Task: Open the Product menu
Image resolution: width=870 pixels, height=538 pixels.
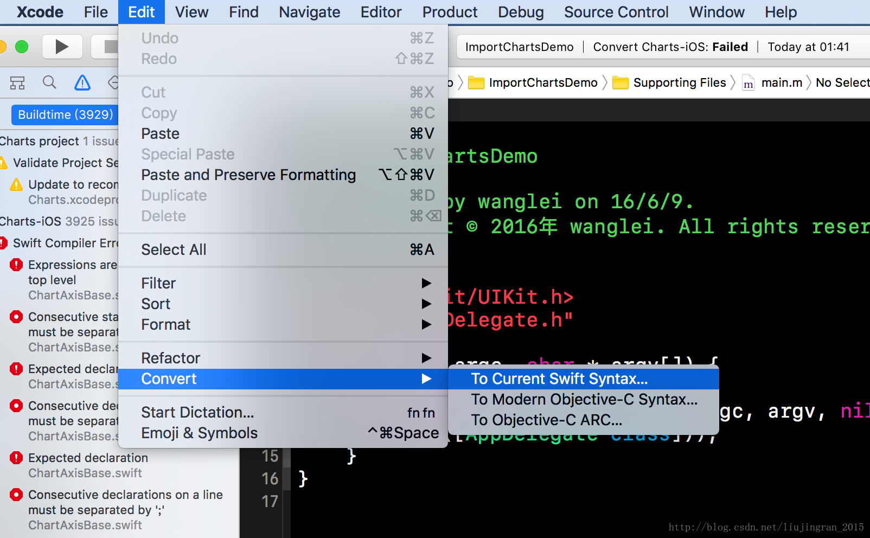Action: point(450,12)
